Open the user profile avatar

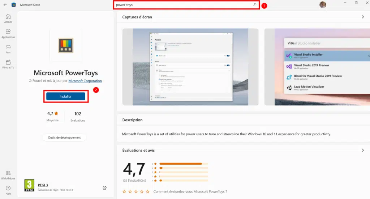coord(323,4)
